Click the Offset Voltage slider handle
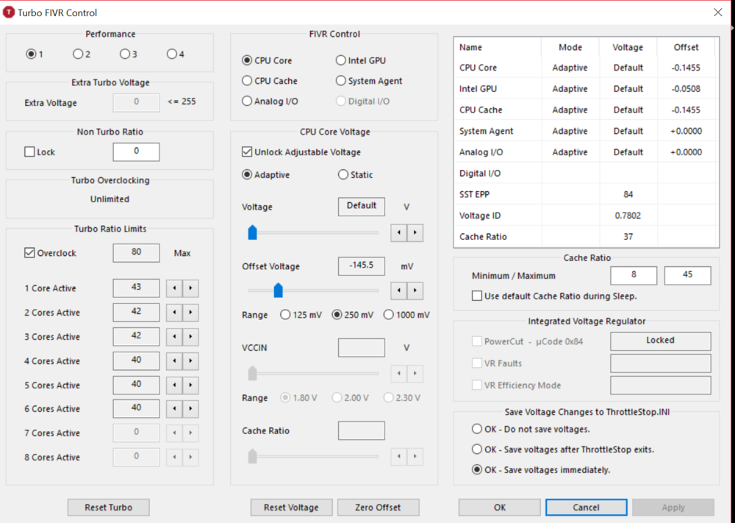Screen dimensions: 735x523 pos(279,291)
